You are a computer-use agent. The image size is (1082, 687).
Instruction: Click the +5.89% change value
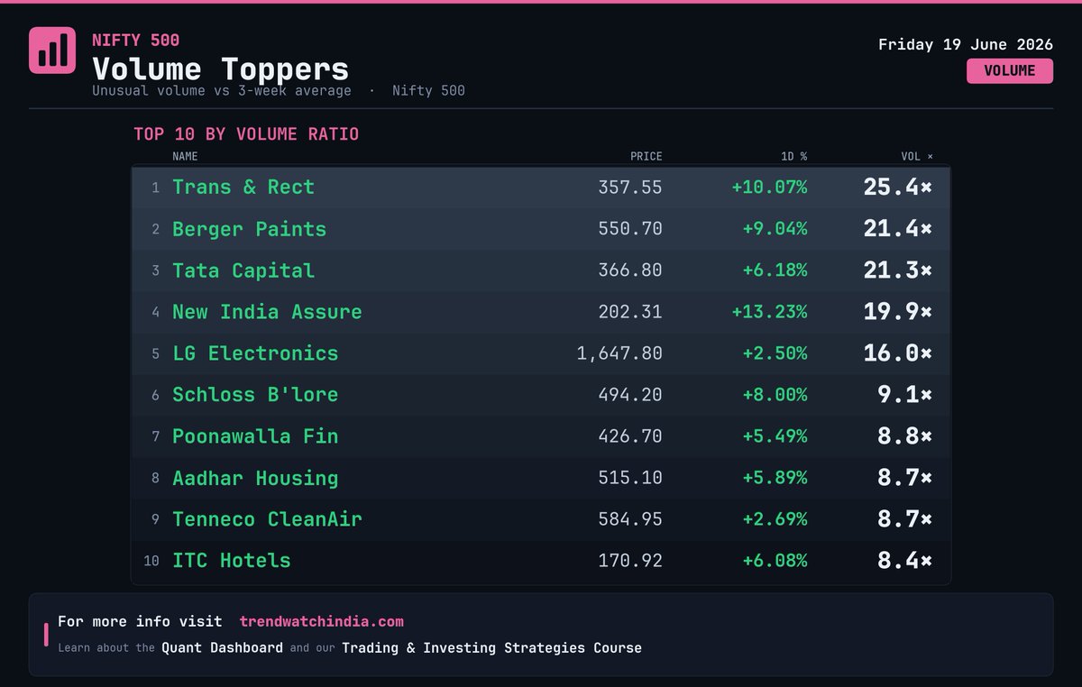tap(775, 478)
